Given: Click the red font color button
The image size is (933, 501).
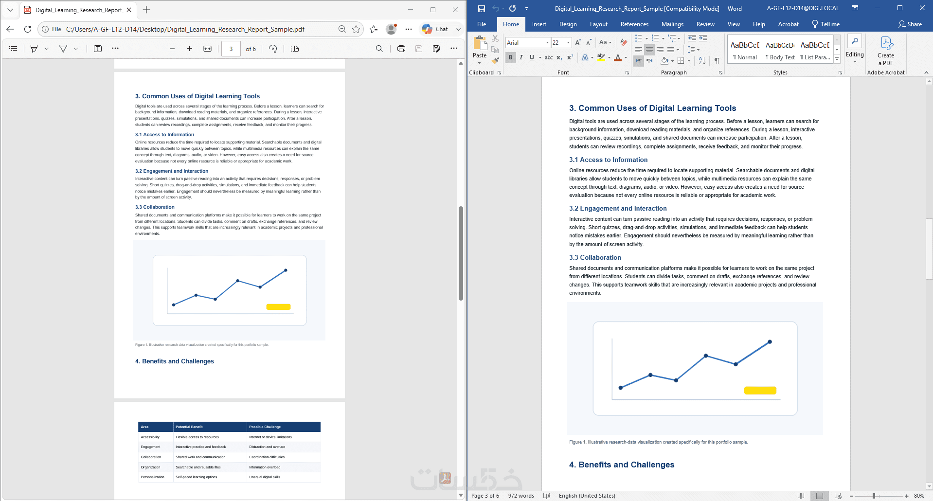Looking at the screenshot, I should point(618,57).
